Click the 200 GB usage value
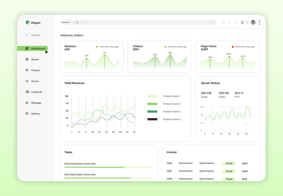The height and width of the screenshot is (196, 283). [x=206, y=93]
